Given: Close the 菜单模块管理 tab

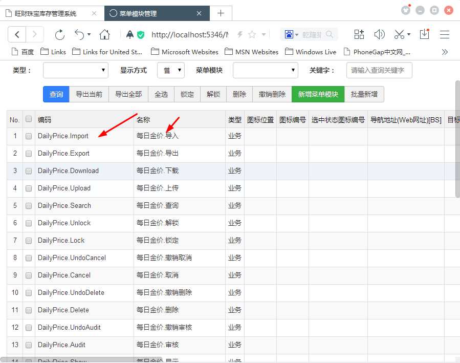Looking at the screenshot, I should point(199,13).
